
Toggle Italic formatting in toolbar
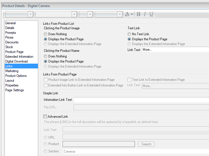tap(145, 14)
